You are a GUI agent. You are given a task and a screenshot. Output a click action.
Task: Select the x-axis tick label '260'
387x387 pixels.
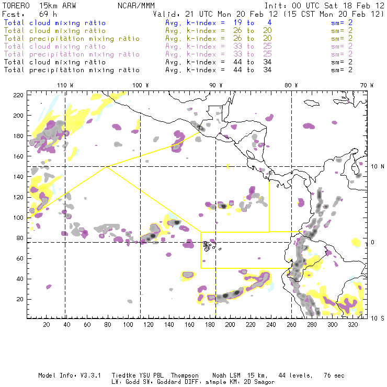pyautogui.click(x=291, y=325)
